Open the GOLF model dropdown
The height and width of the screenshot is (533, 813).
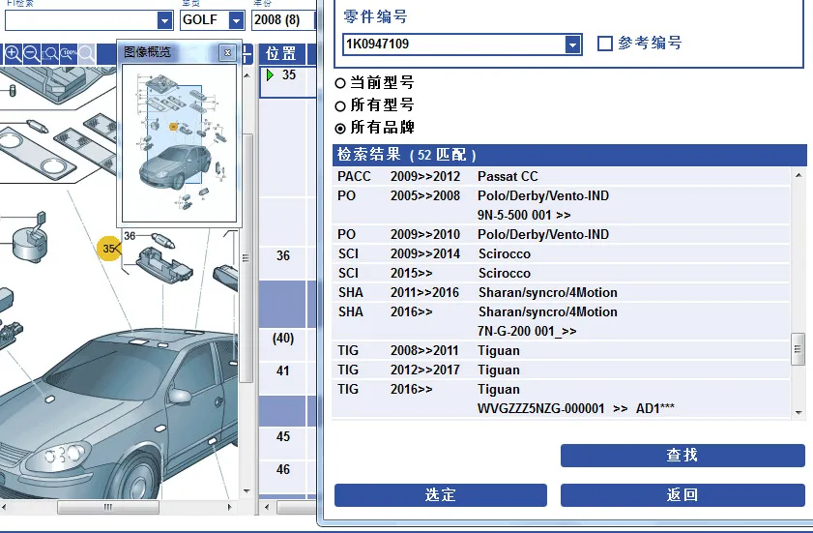236,20
